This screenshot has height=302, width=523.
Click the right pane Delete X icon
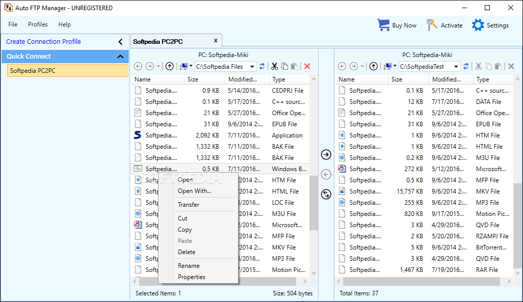[511, 66]
